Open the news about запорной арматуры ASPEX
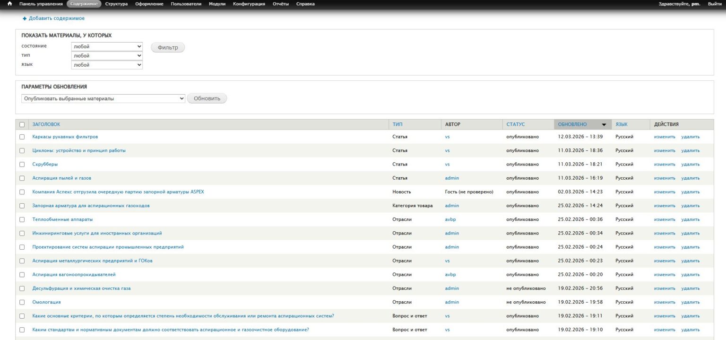The height and width of the screenshot is (340, 726). 118,192
